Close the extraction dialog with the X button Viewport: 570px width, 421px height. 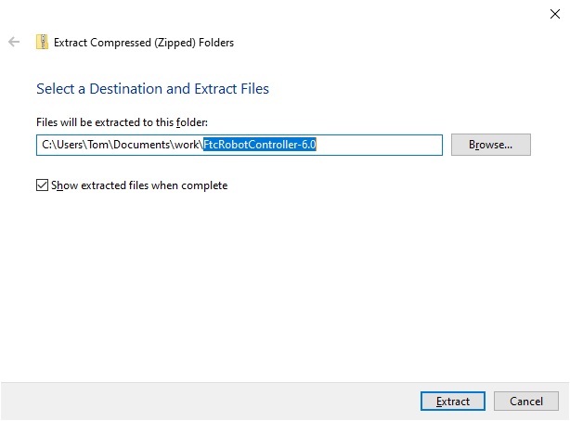point(553,12)
